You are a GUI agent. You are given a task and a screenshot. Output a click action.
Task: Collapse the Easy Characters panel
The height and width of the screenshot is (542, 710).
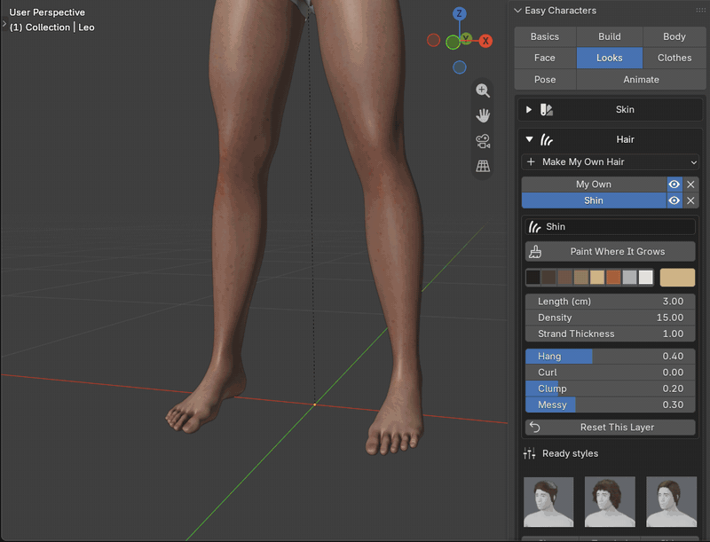click(x=518, y=11)
